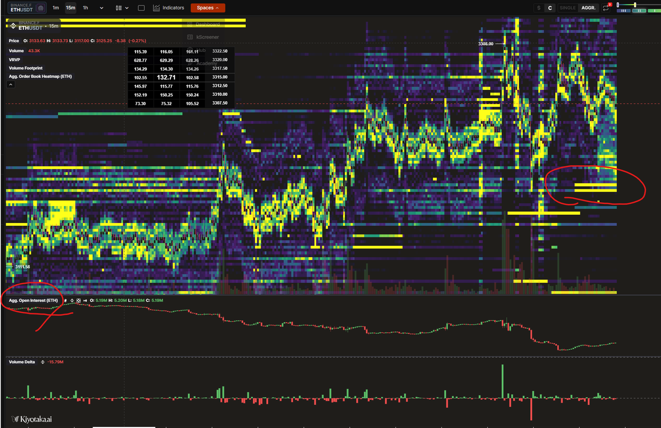Viewport: 661px width, 428px height.
Task: Select the dollar denomination toggle
Action: [x=539, y=8]
